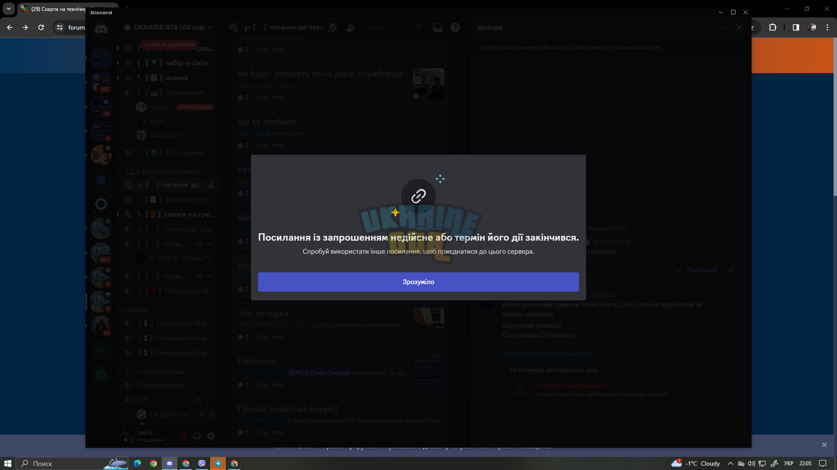Screen dimensions: 837x470
Task: Select новини channel
Action: click(x=169, y=78)
